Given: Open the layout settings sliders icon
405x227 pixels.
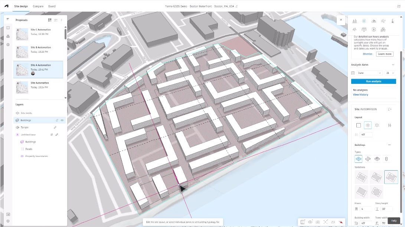Looking at the screenshot, I should [x=389, y=125].
